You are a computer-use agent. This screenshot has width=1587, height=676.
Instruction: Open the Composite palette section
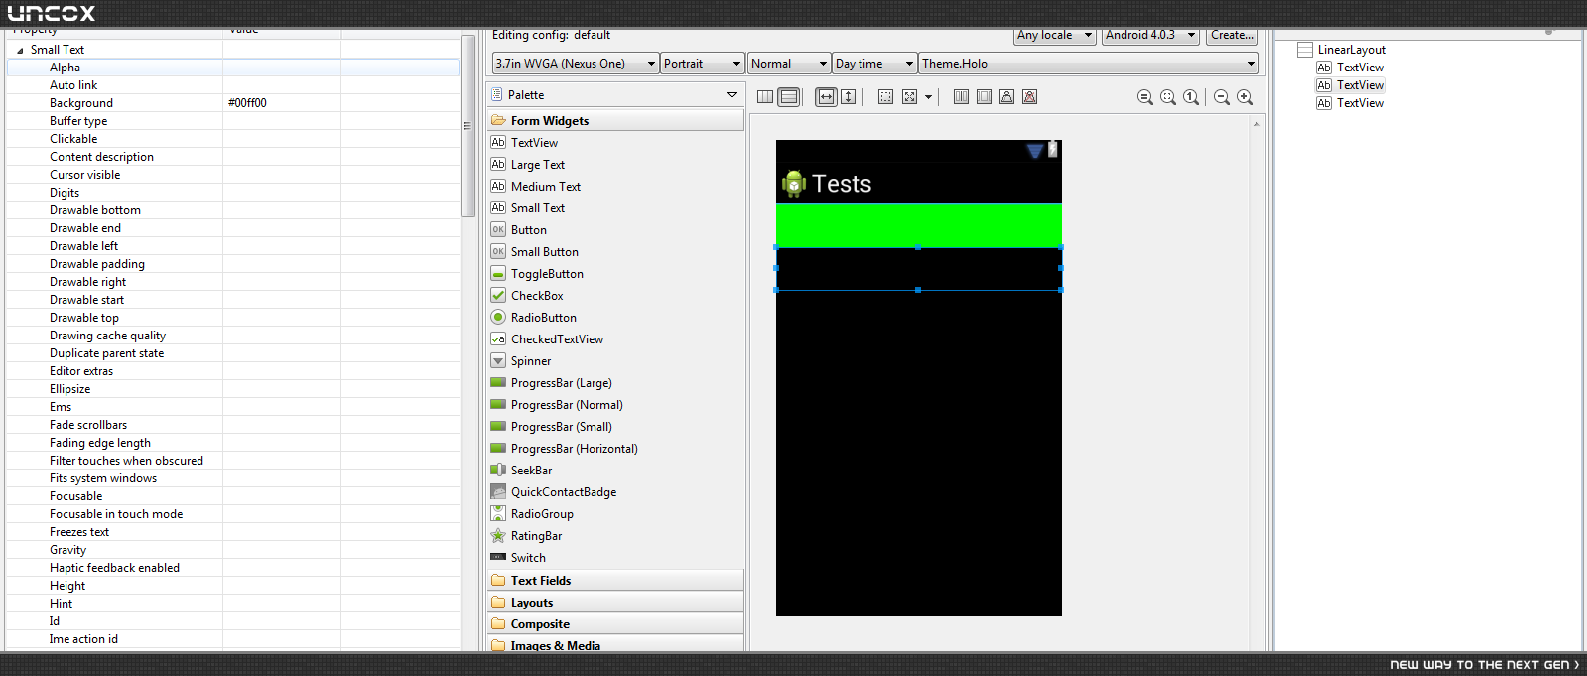615,624
